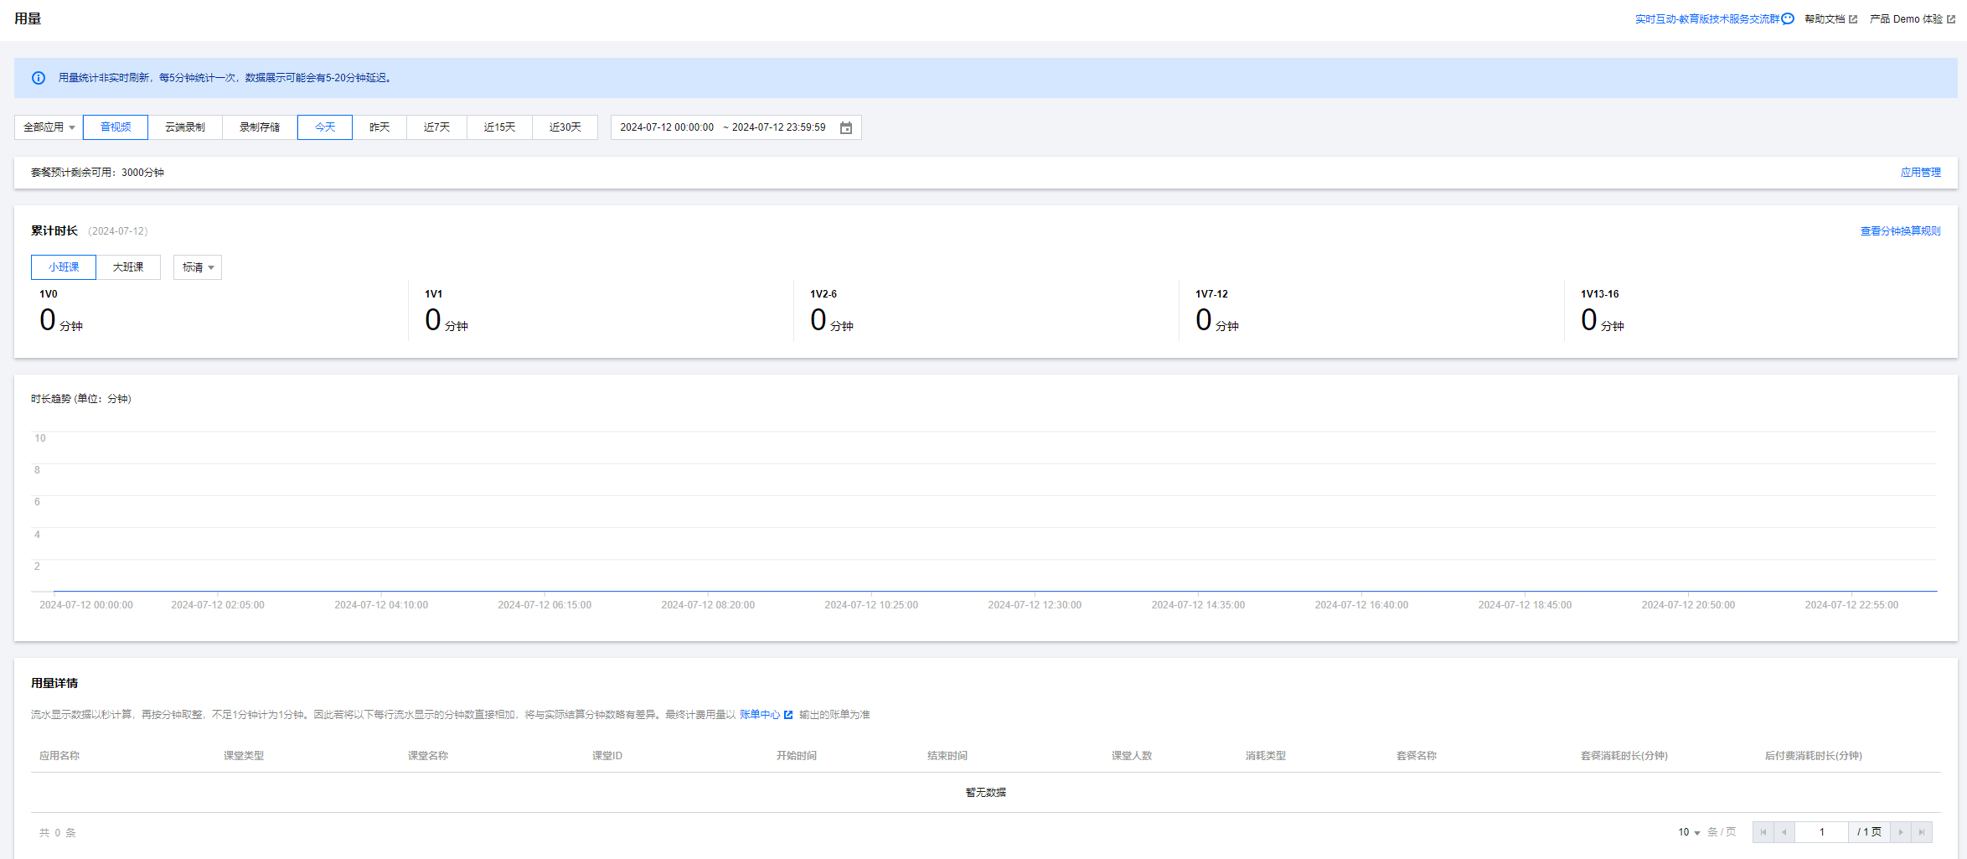Select the 小班课 class type option
Image resolution: width=1967 pixels, height=859 pixels.
click(64, 267)
